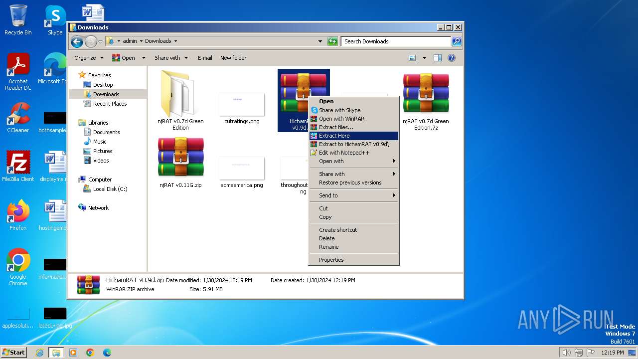
Task: Open the Explorer help icon
Action: [x=452, y=58]
